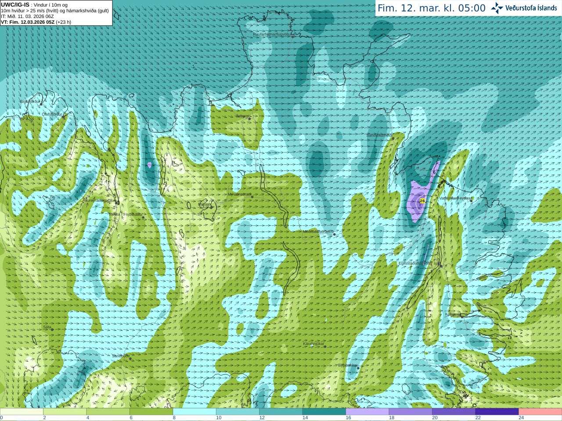The image size is (562, 421).
Task: Click the Veðurstofa Íslands logo symbol
Action: 497,8
